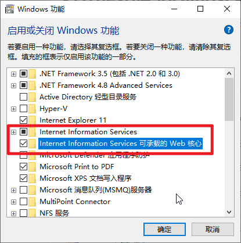Click the Windows Features title bar icon
This screenshot has width=241, height=243.
pyautogui.click(x=9, y=9)
